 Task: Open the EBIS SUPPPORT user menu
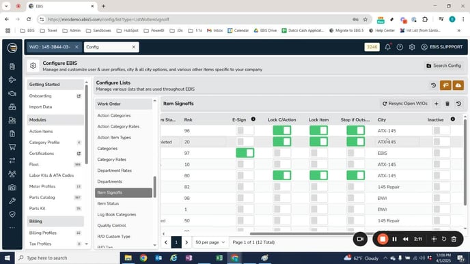442,47
